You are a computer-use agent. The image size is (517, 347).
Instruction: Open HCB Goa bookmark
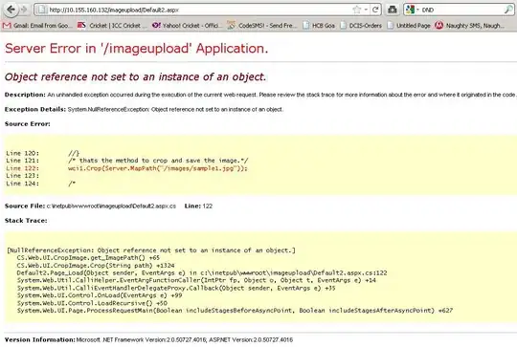tap(319, 26)
